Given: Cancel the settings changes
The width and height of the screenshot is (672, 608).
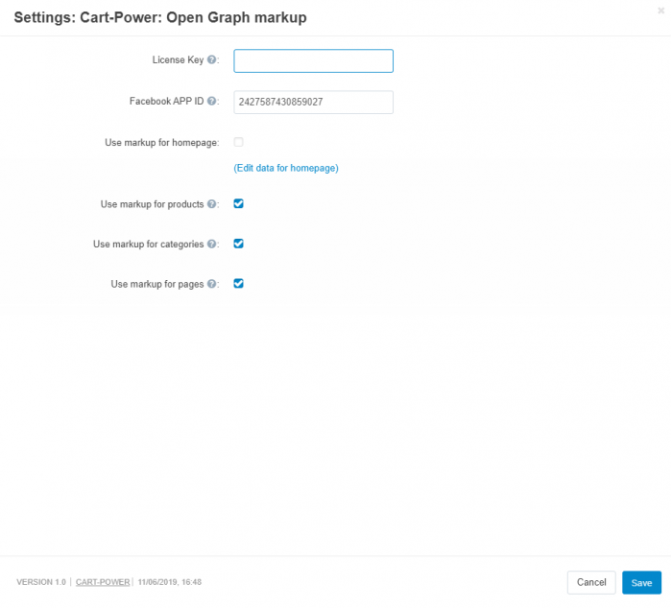Looking at the screenshot, I should pos(591,582).
